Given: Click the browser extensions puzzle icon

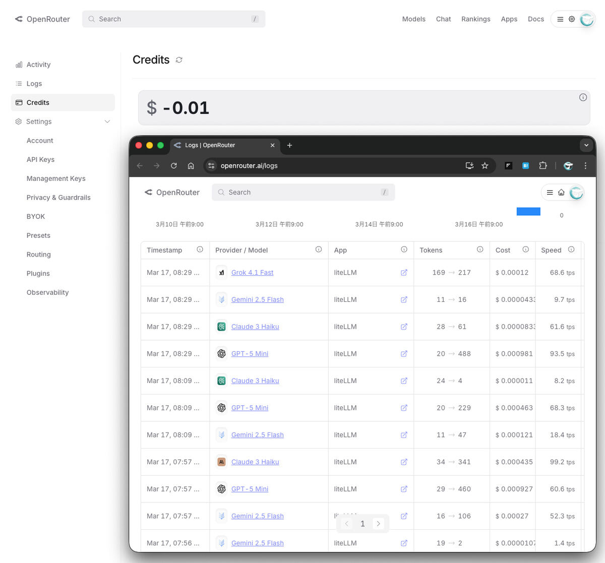Looking at the screenshot, I should [x=543, y=166].
